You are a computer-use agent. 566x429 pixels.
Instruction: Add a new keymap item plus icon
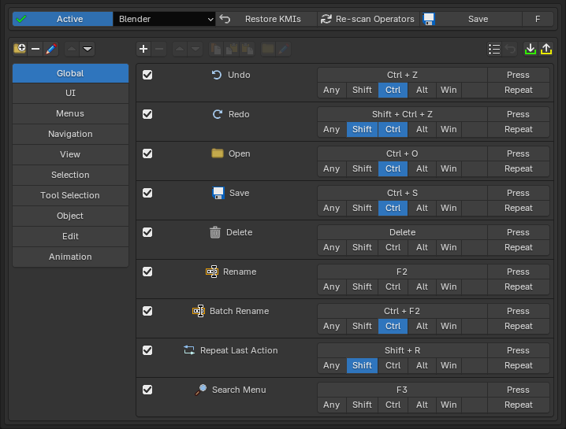coord(143,49)
